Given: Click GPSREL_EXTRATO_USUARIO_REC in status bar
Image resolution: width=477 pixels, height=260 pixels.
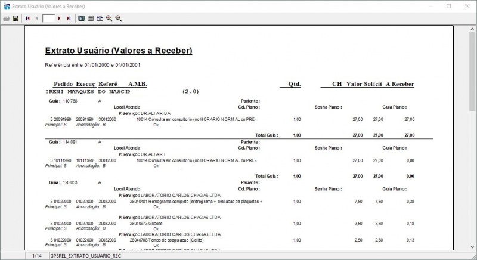Looking at the screenshot, I should (x=85, y=256).
